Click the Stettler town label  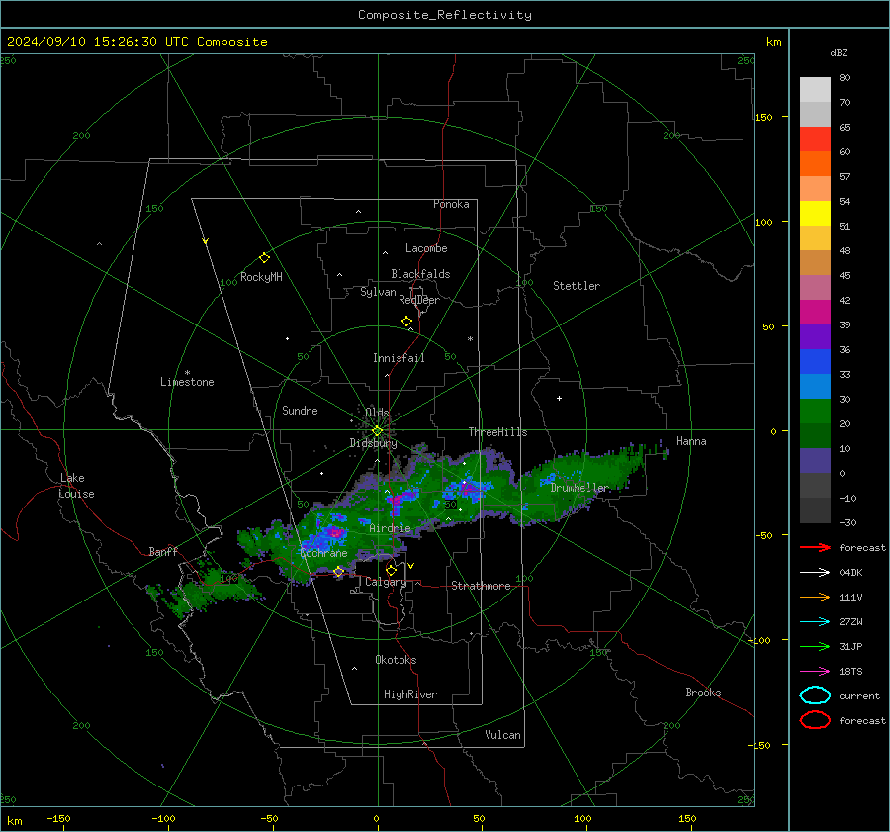[x=577, y=286]
